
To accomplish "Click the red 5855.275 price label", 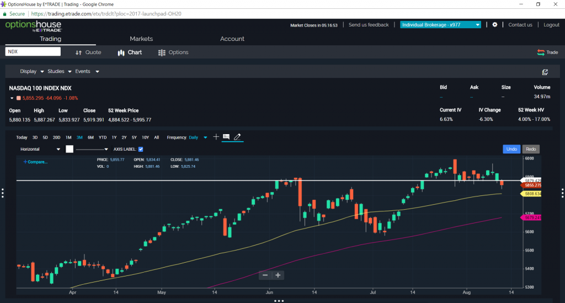I will click(x=531, y=185).
